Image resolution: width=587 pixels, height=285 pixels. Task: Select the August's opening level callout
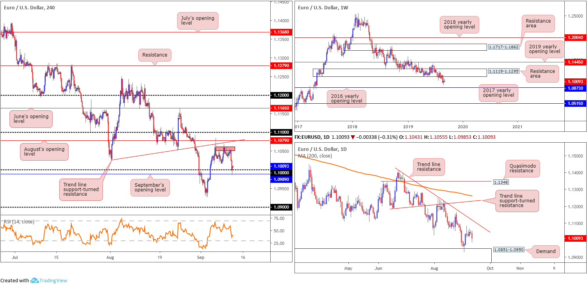pos(44,151)
